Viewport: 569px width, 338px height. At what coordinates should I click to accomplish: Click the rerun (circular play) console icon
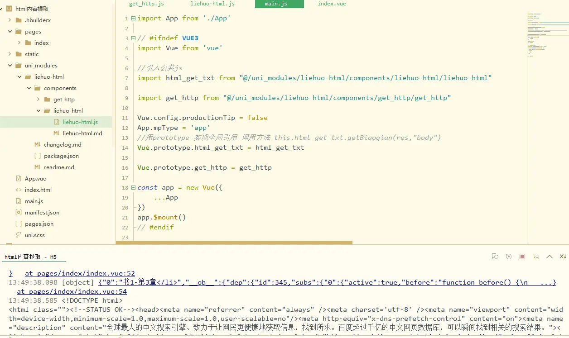coord(509,257)
